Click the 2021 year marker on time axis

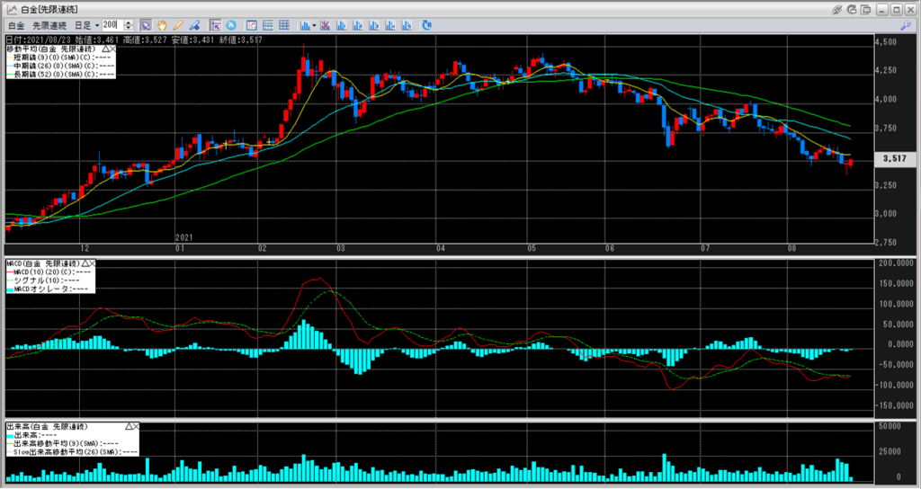point(183,237)
